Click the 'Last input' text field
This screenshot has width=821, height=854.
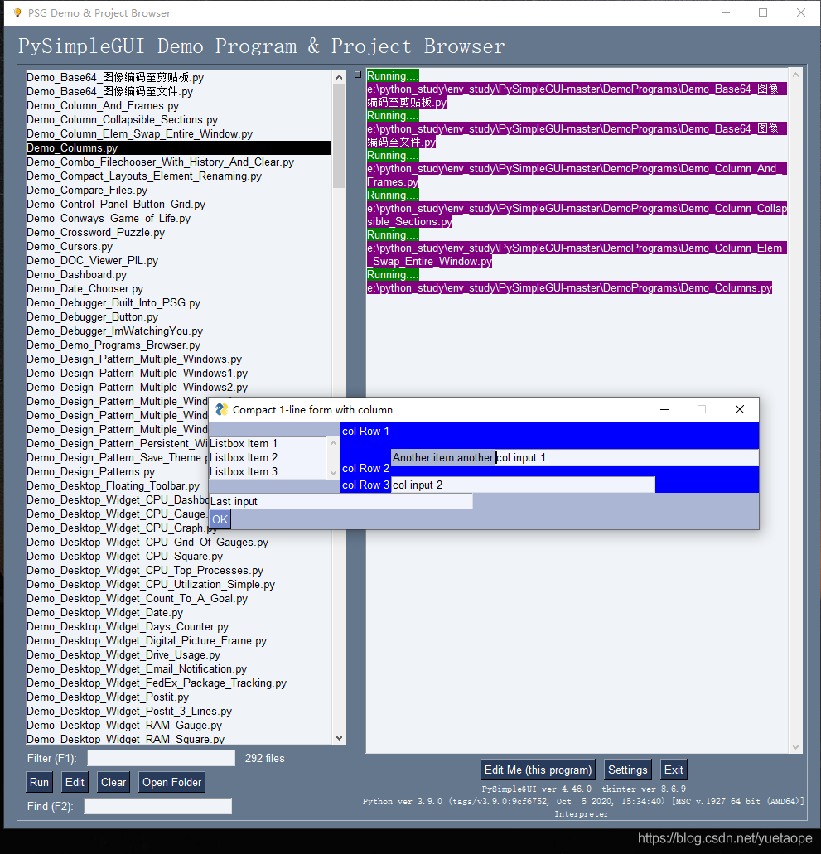coord(341,502)
